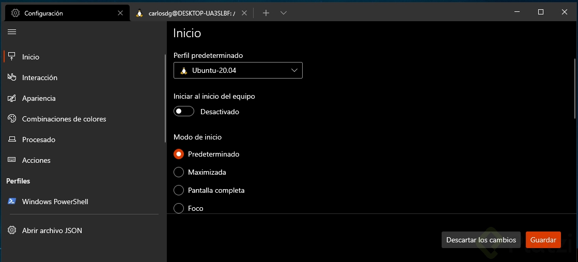578x262 pixels.
Task: Select the Maximizada radio button
Action: [x=179, y=172]
